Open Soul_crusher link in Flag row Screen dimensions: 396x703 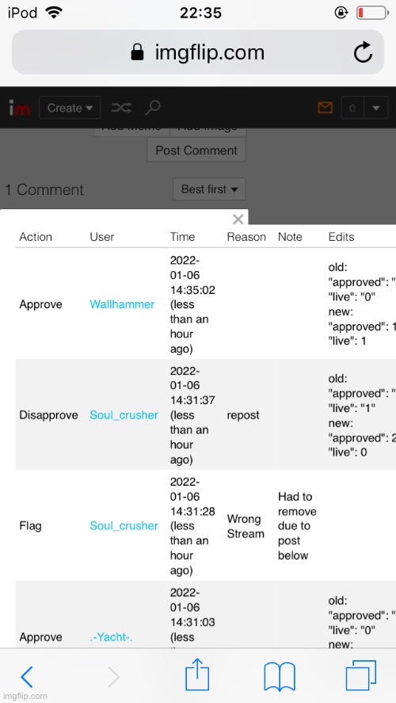[x=124, y=525]
